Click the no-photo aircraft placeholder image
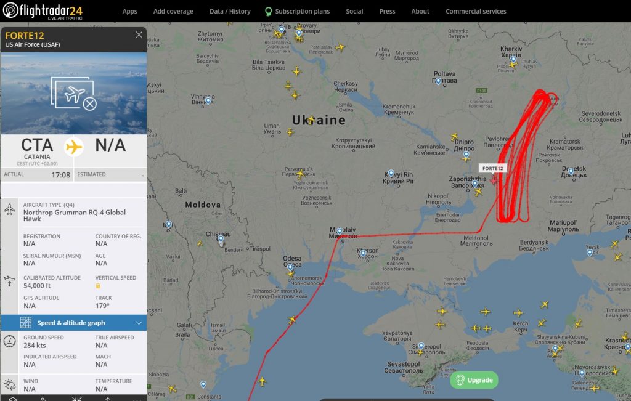 coord(74,93)
